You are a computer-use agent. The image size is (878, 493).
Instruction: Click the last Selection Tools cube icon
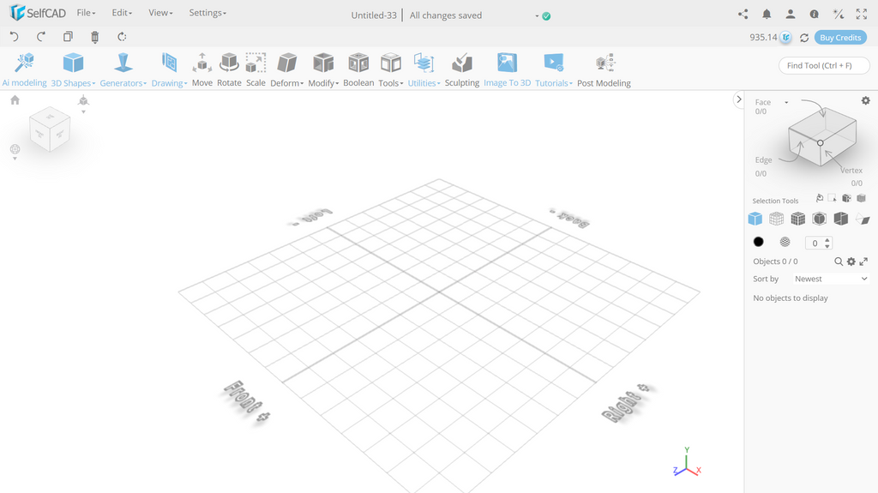click(861, 198)
